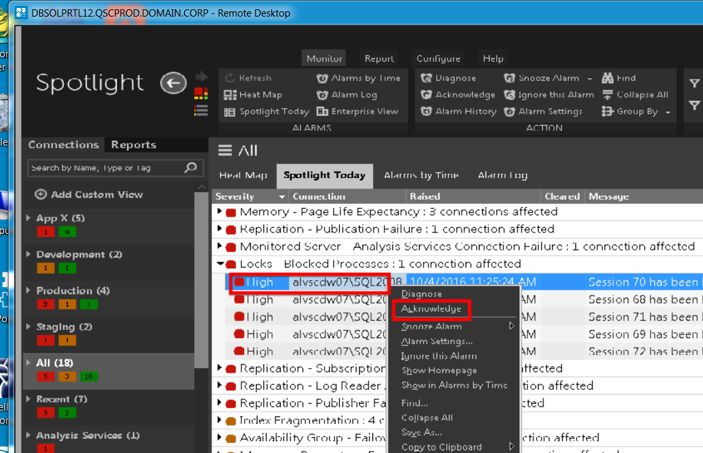Click the Refresh button in the Alarms ribbon group
Image resolution: width=703 pixels, height=453 pixels.
tap(248, 78)
